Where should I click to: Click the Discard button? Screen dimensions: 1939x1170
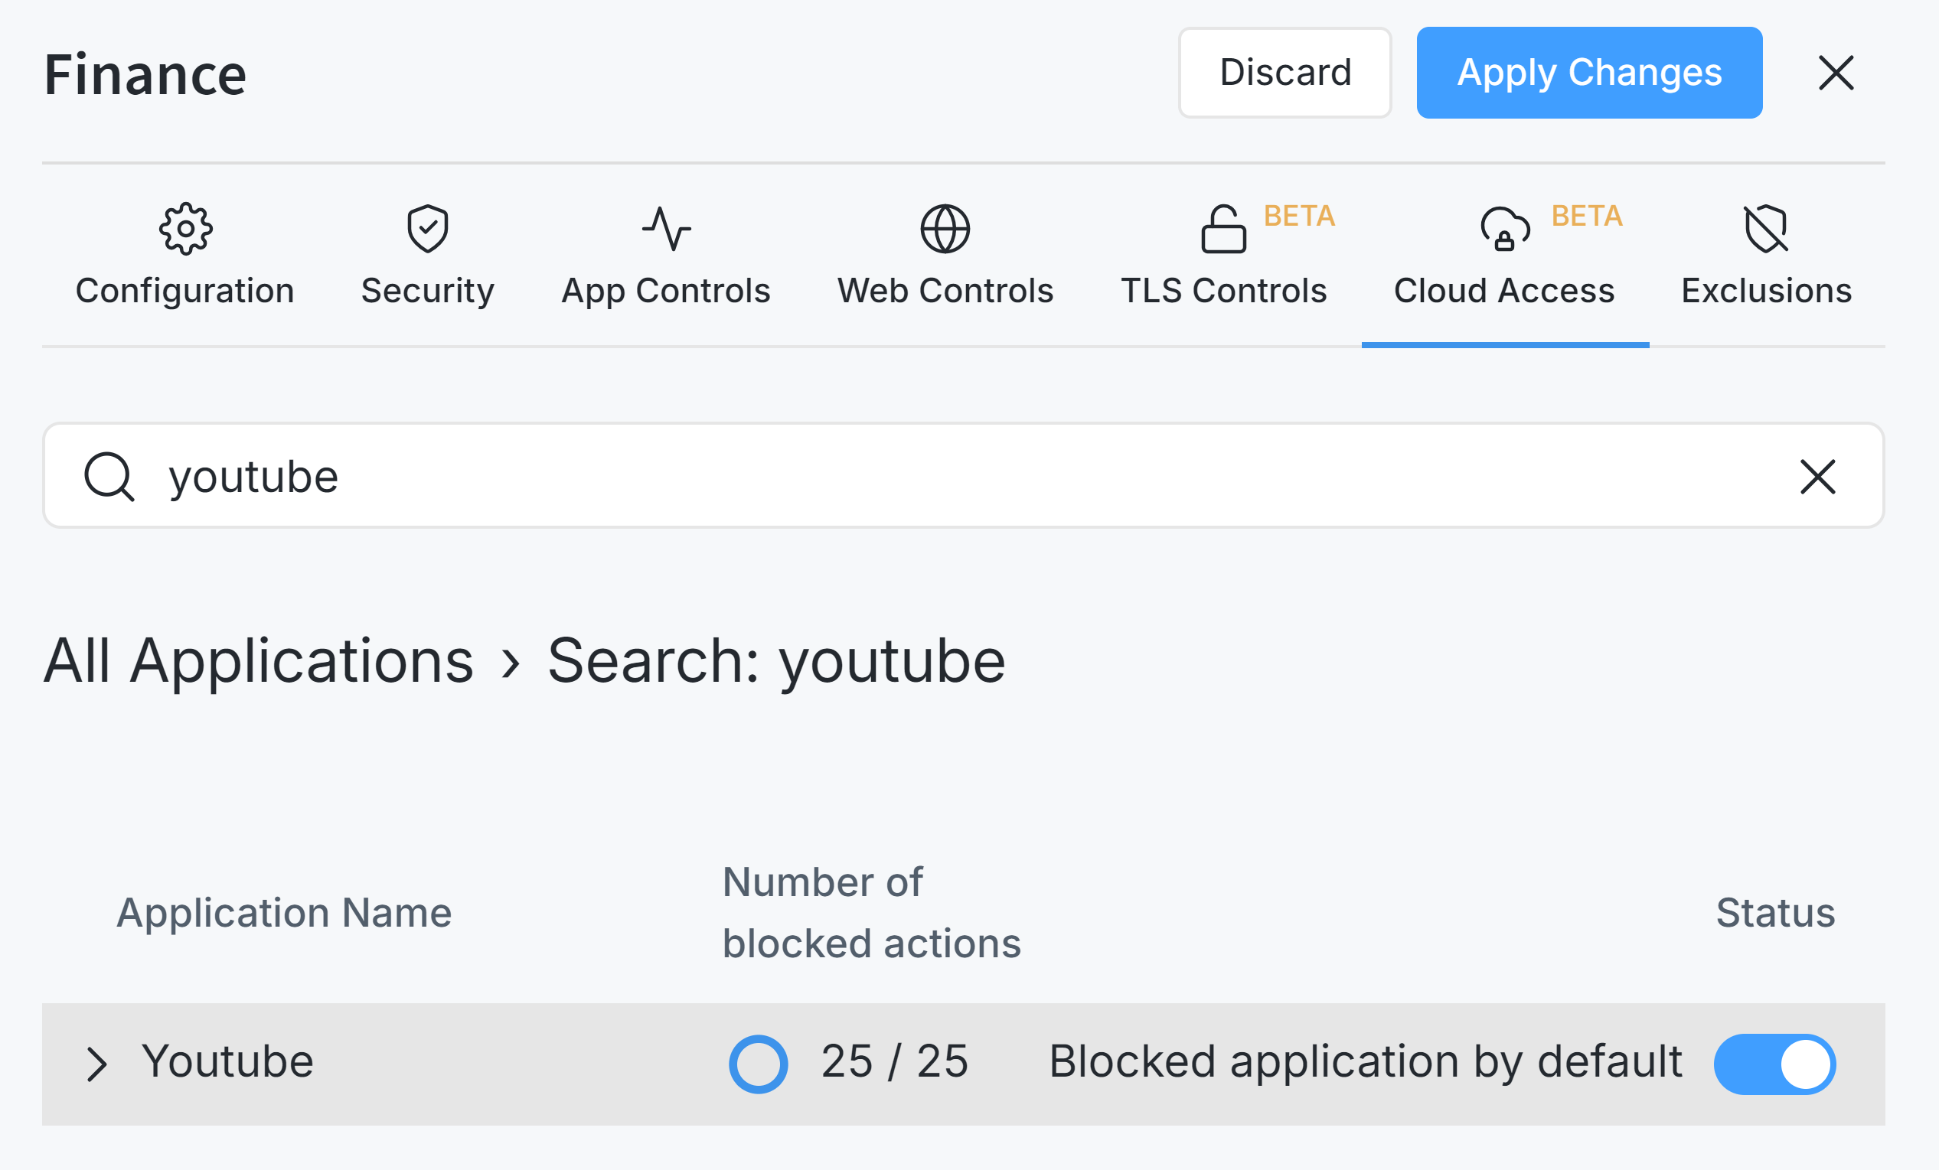tap(1285, 73)
